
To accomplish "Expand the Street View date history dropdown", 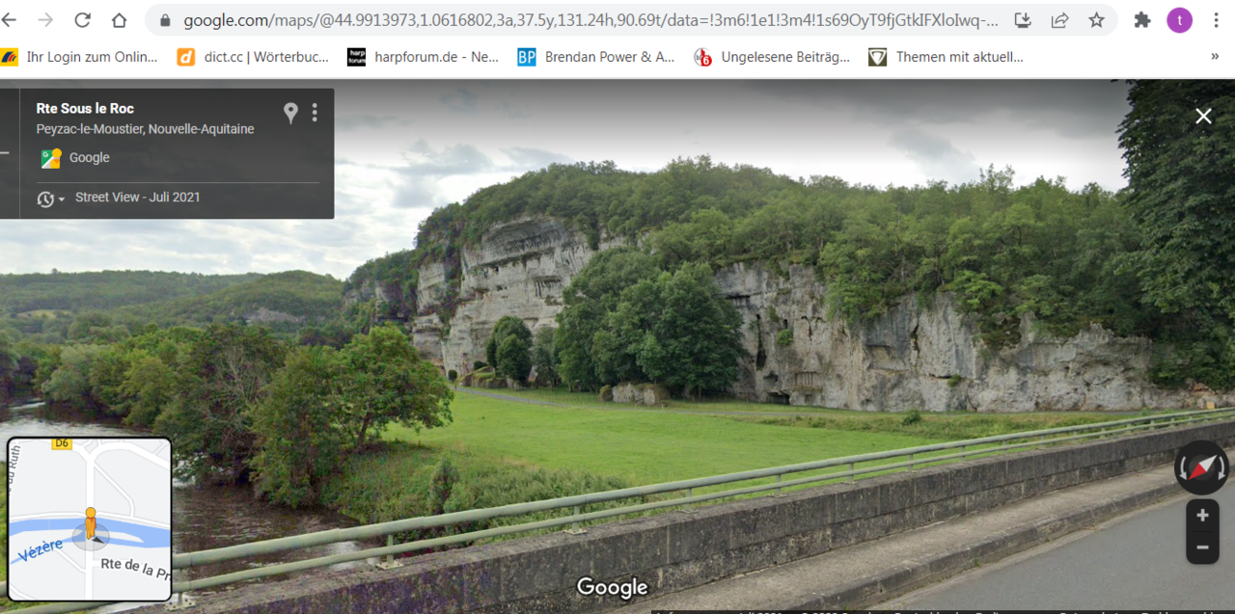I will tap(51, 199).
